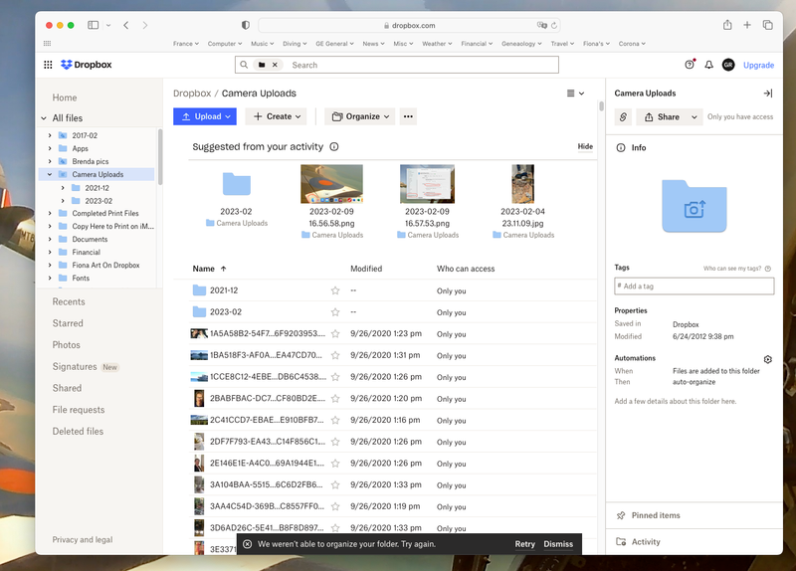This screenshot has width=796, height=571.
Task: Click the file list vertical scrollbar
Action: (601, 106)
